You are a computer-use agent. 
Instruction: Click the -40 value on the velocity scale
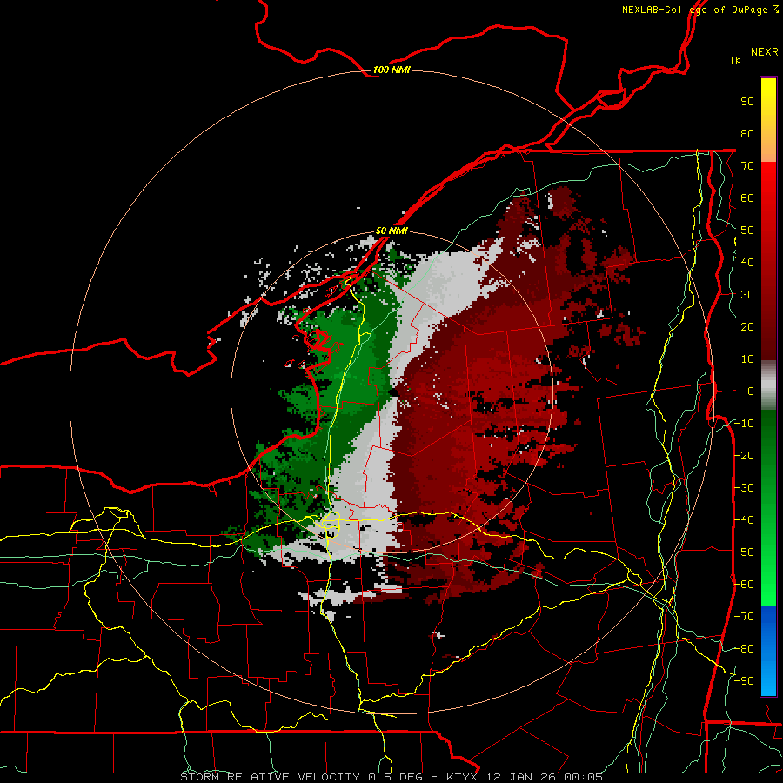744,520
